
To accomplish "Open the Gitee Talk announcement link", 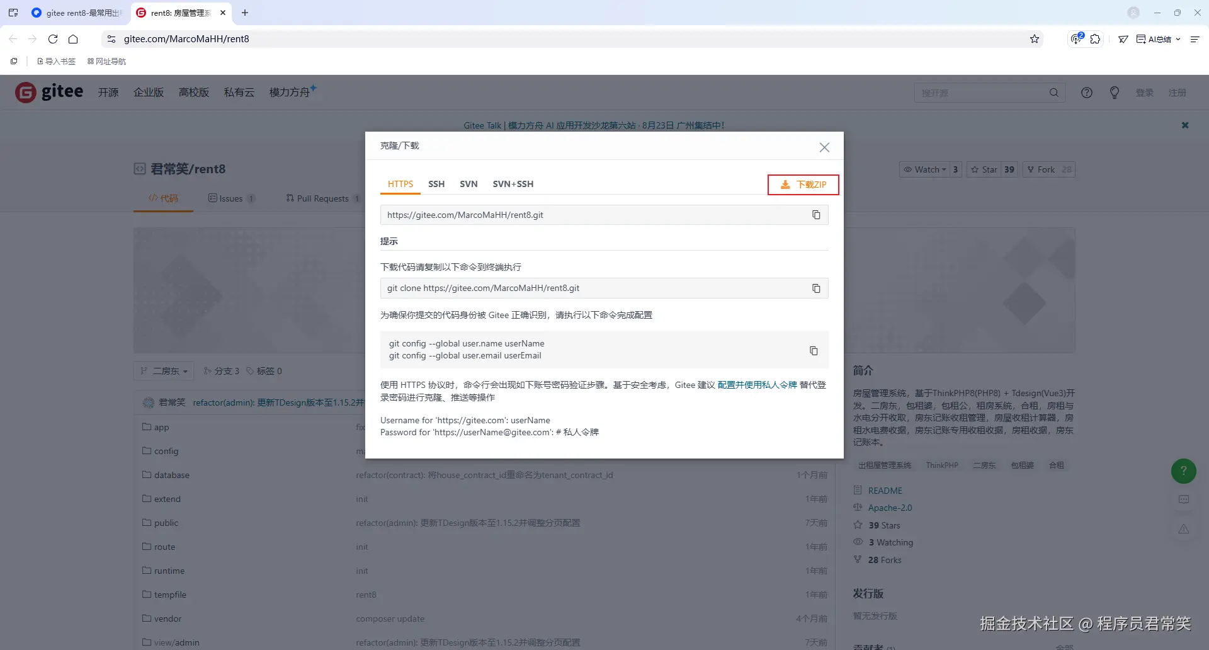I will point(594,125).
